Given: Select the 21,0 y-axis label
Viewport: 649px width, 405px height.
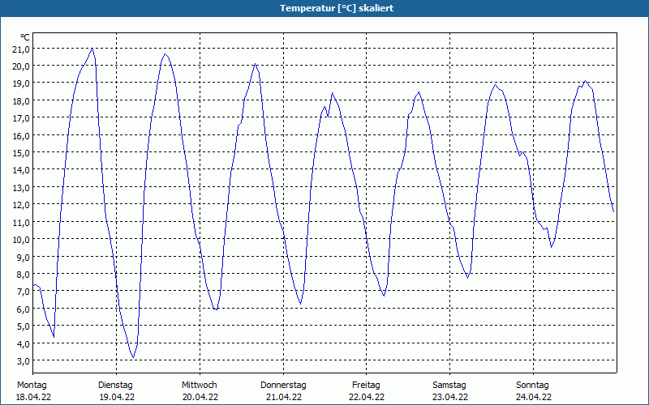Looking at the screenshot, I should point(20,48).
